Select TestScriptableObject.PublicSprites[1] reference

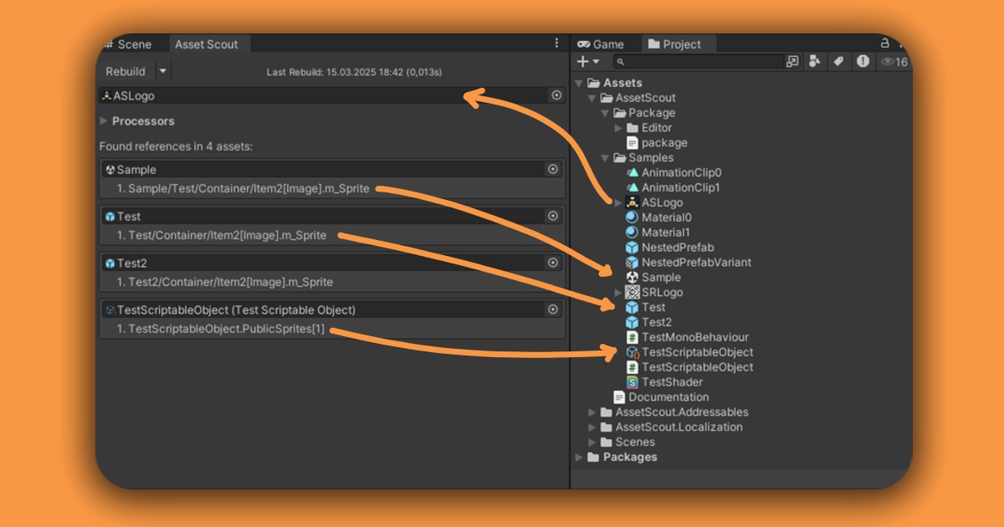pos(221,329)
